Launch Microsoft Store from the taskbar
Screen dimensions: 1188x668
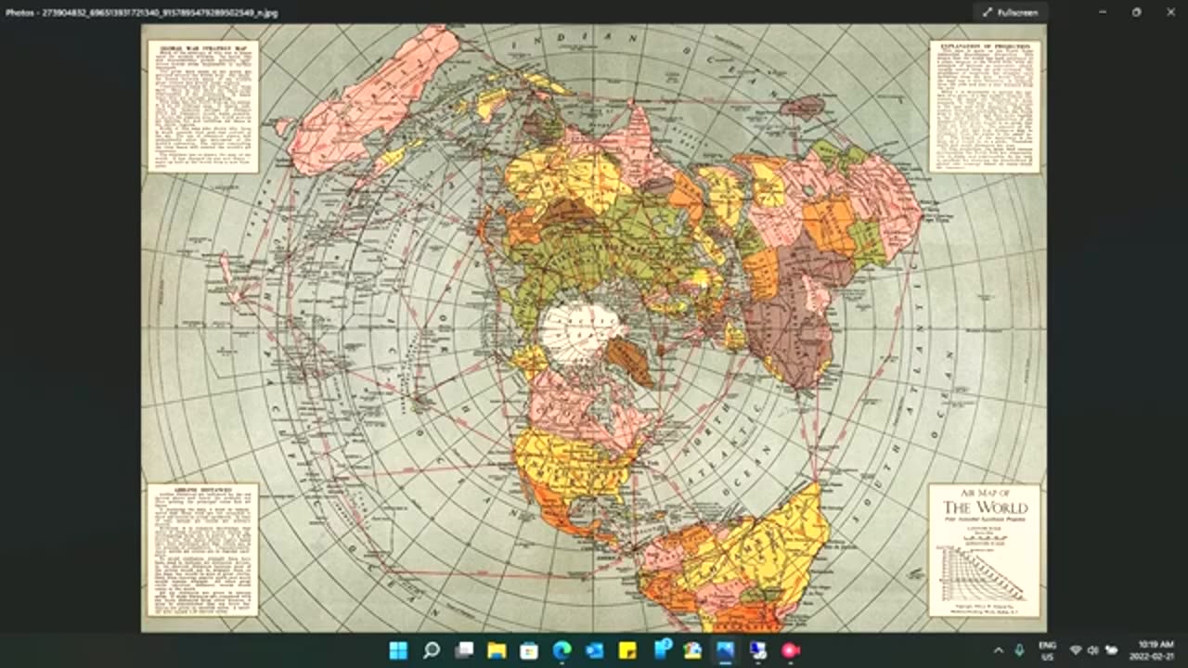[529, 650]
